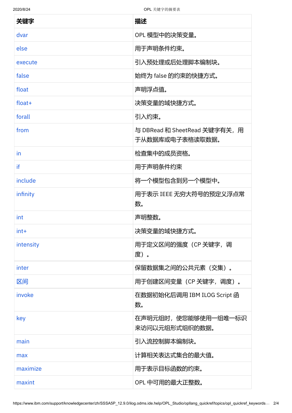Select the text '检查集中的成员资格。'
This screenshot has height=413, width=292.
pyautogui.click(x=164, y=153)
